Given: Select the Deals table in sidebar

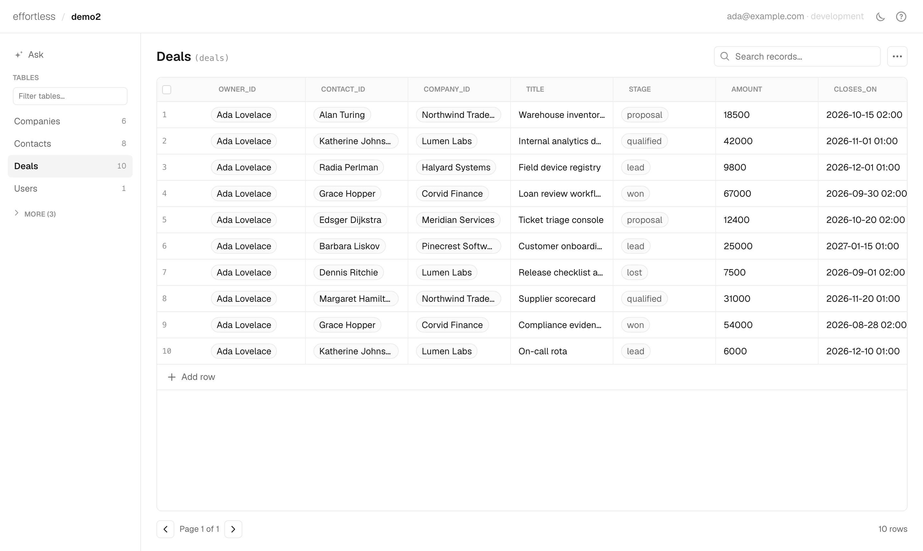Looking at the screenshot, I should coord(70,166).
